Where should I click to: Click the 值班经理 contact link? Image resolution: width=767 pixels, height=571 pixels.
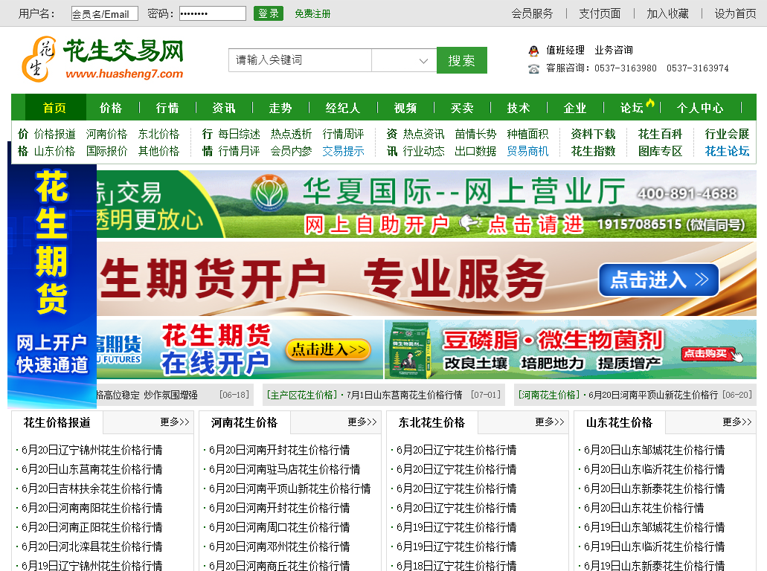[565, 50]
